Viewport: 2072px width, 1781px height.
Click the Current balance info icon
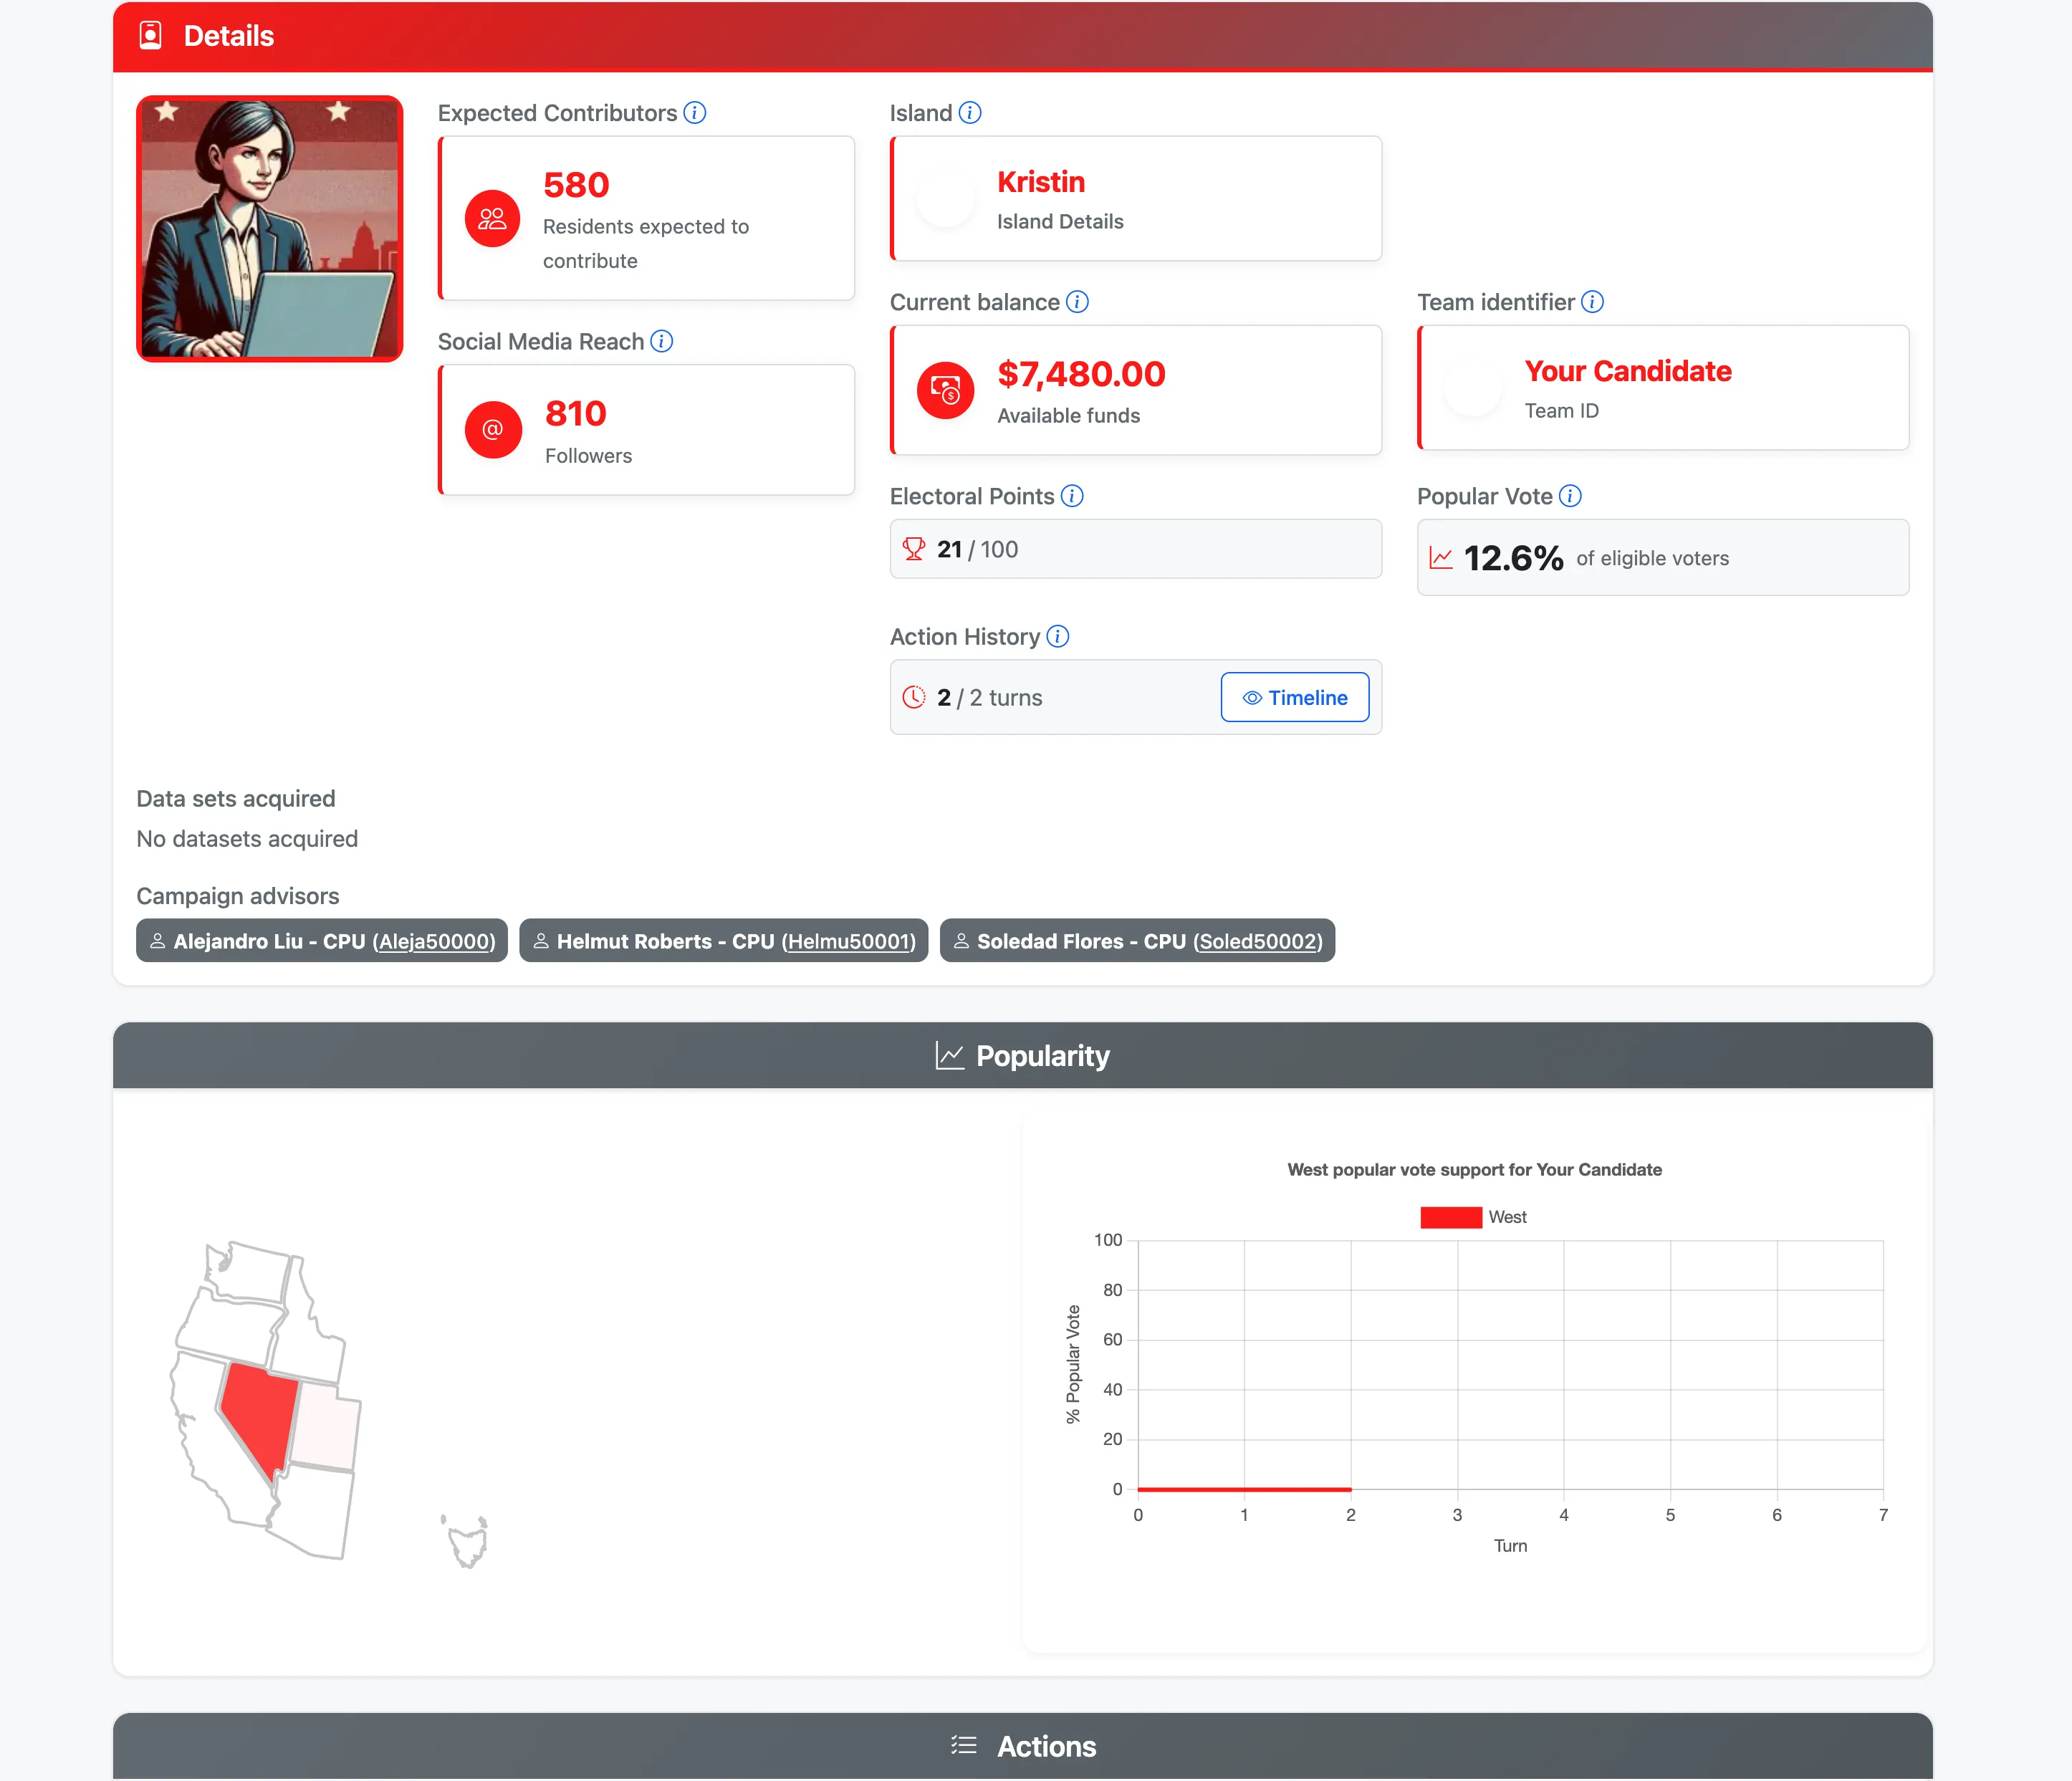pyautogui.click(x=1077, y=302)
